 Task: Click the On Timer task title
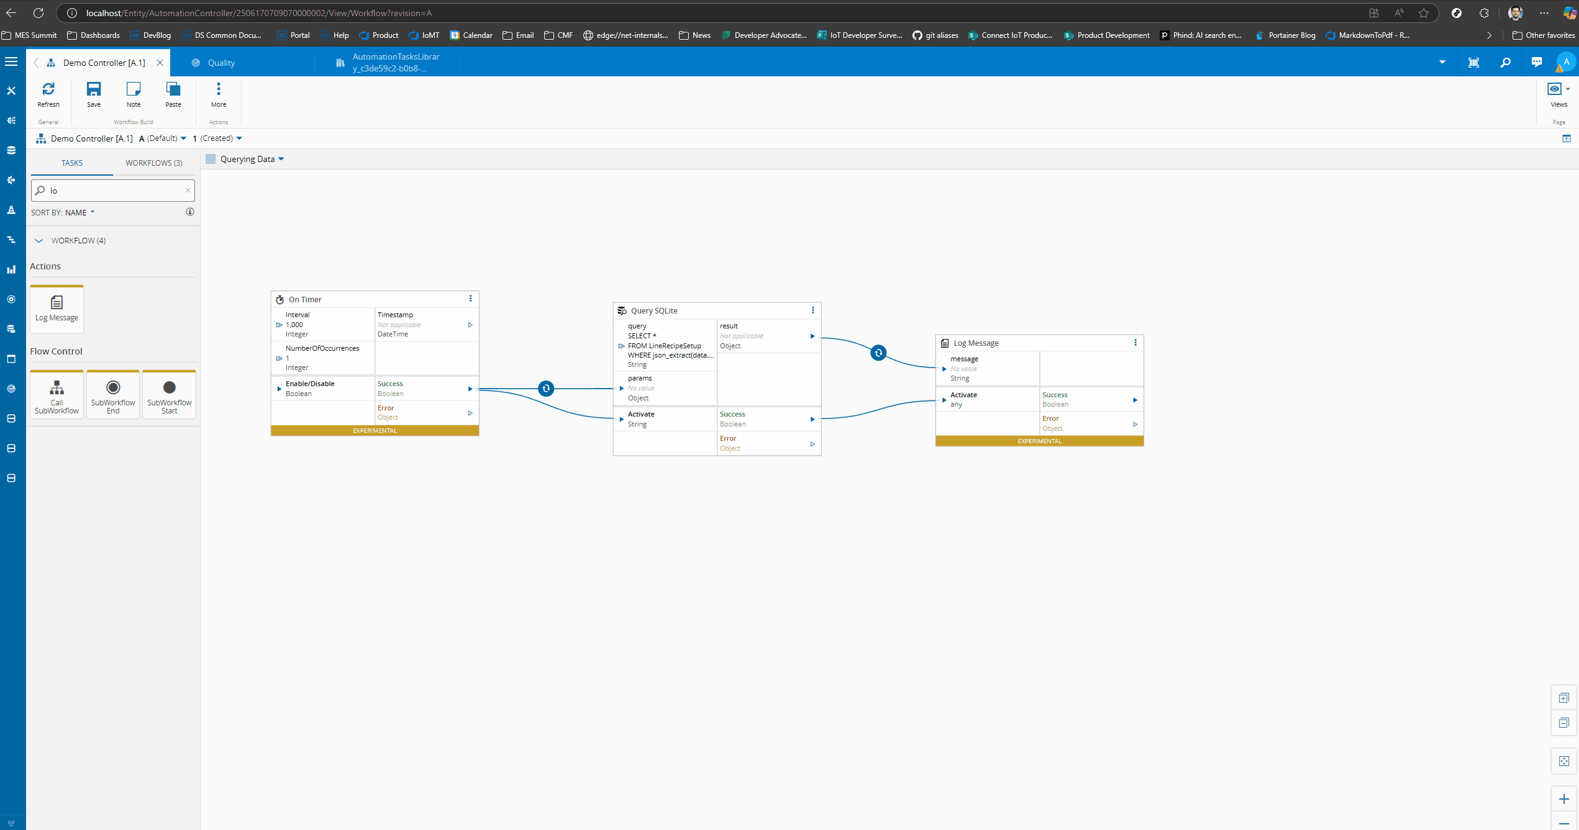(x=305, y=299)
